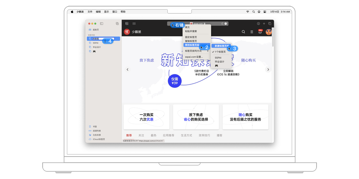Screen dimensions: 359x179
Task: Switch to the 应用推荐 tab
Action: (x=169, y=136)
